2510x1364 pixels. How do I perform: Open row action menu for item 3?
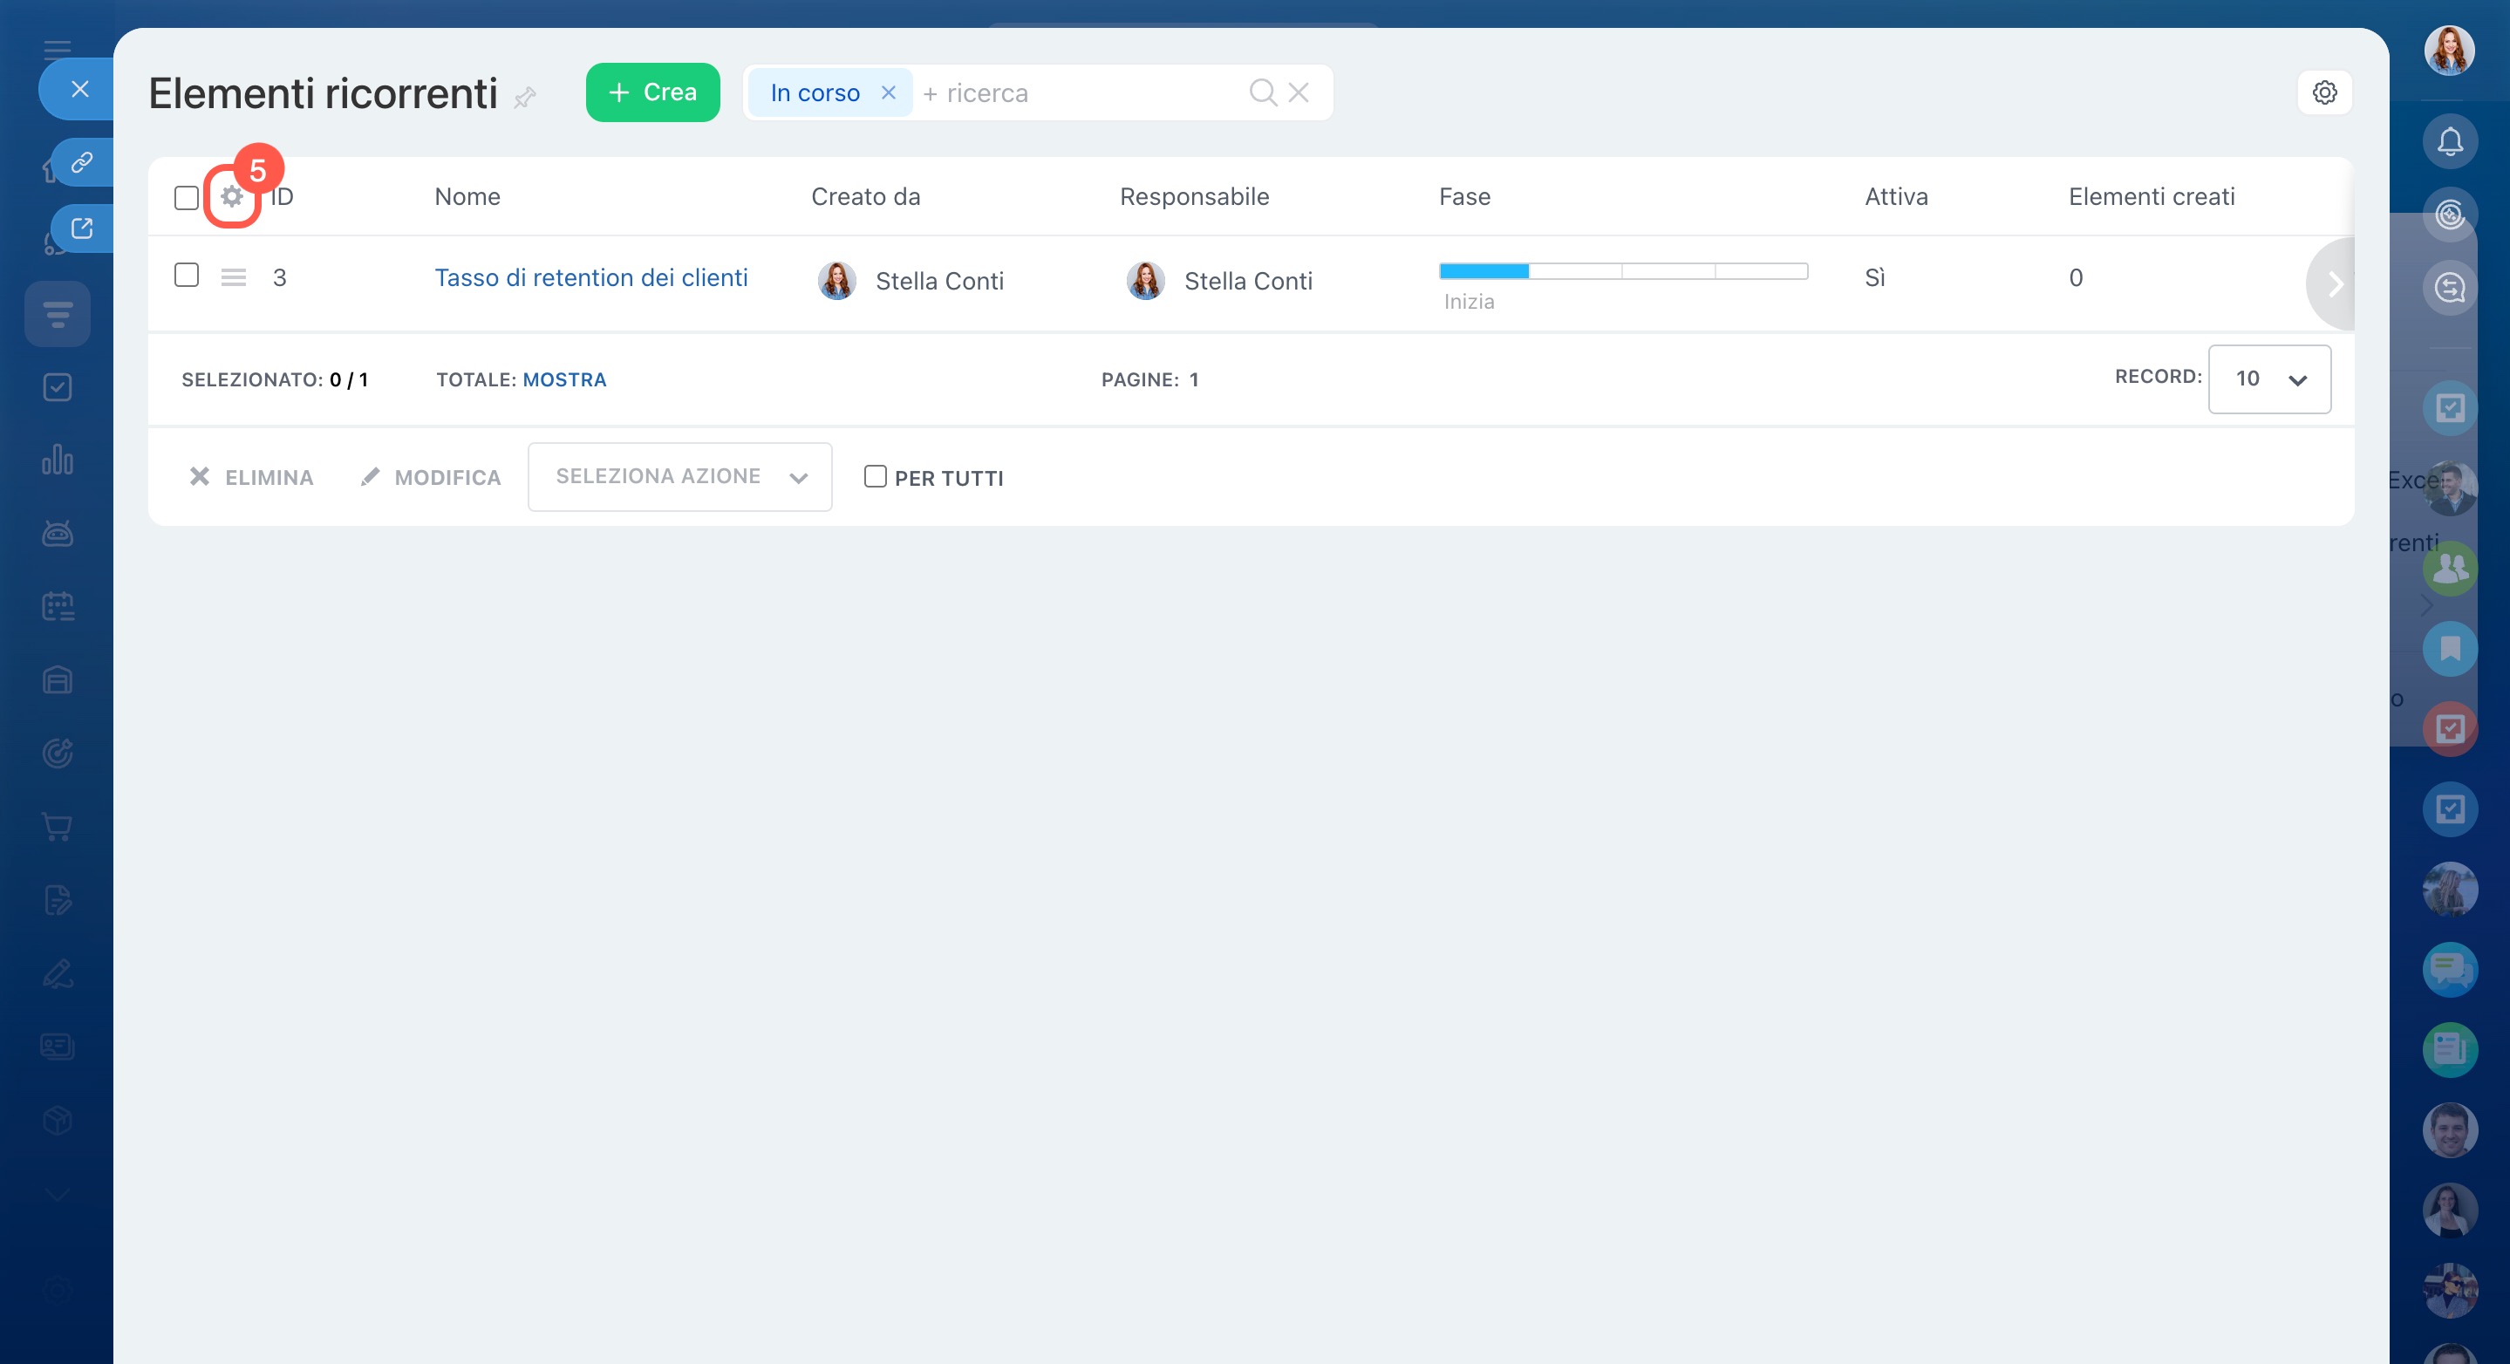click(x=233, y=277)
